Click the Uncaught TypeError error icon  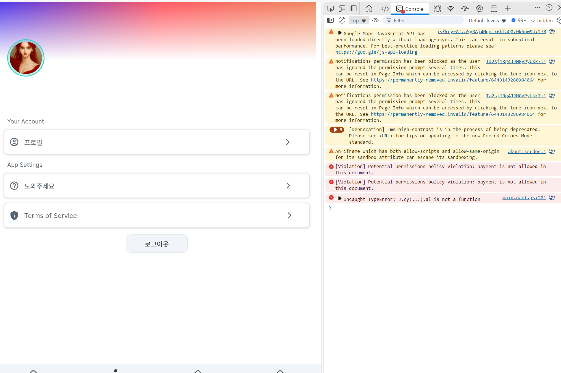(331, 198)
